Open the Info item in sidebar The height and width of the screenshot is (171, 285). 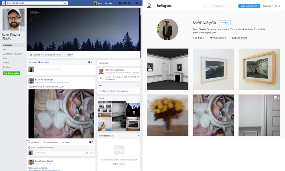point(5,49)
